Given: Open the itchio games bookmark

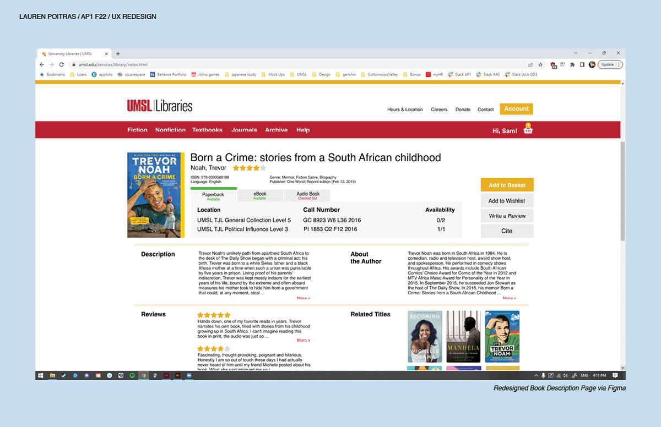Looking at the screenshot, I should [x=205, y=74].
